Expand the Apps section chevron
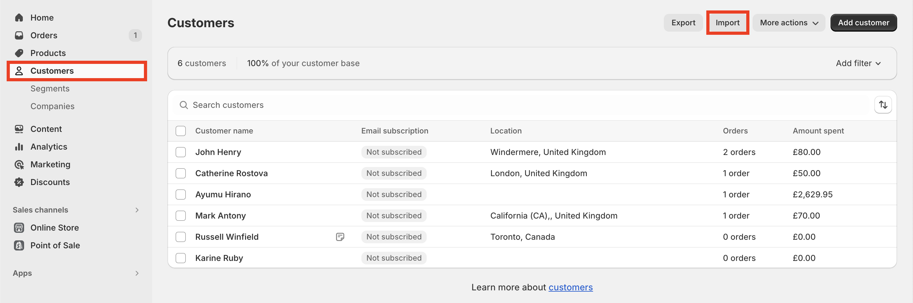Screen dimensions: 913x303 point(137,273)
